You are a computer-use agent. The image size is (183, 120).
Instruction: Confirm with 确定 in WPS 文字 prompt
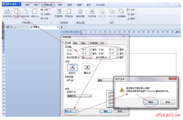click(151, 102)
